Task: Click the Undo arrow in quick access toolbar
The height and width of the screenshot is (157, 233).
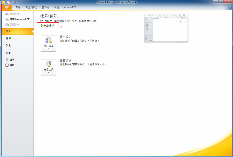Action: pyautogui.click(x=13, y=2)
